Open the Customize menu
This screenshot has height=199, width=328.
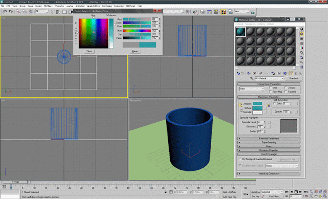coord(119,6)
